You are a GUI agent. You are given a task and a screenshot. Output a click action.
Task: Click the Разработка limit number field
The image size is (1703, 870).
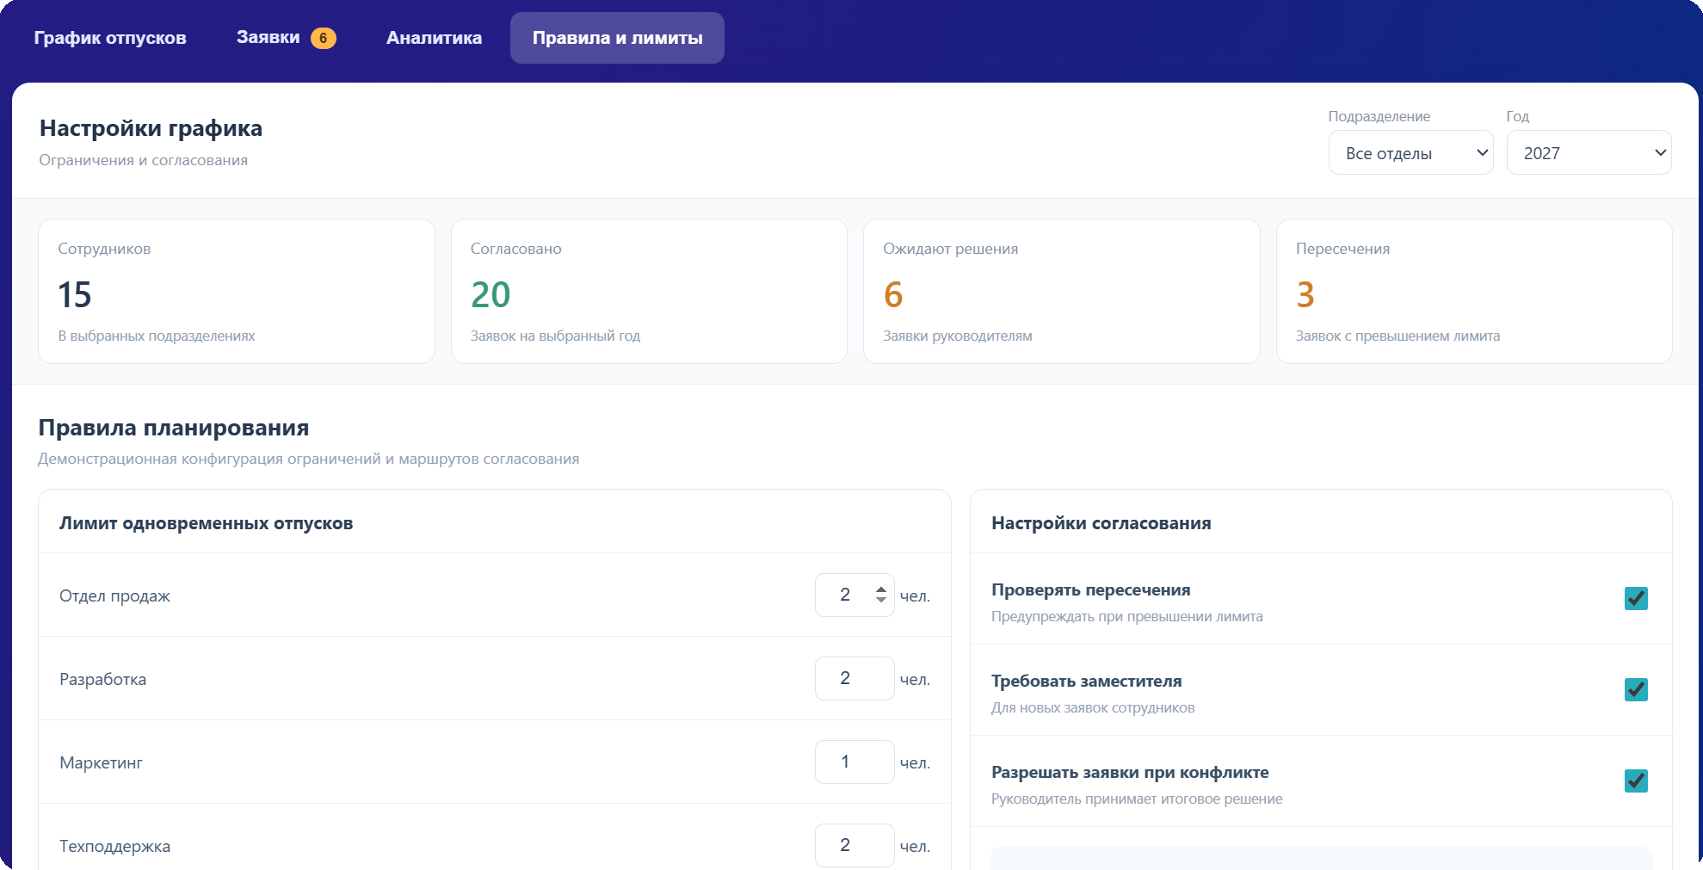coord(854,679)
